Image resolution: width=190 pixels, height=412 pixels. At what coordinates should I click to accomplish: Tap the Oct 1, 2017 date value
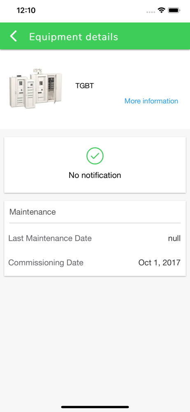pos(160,262)
